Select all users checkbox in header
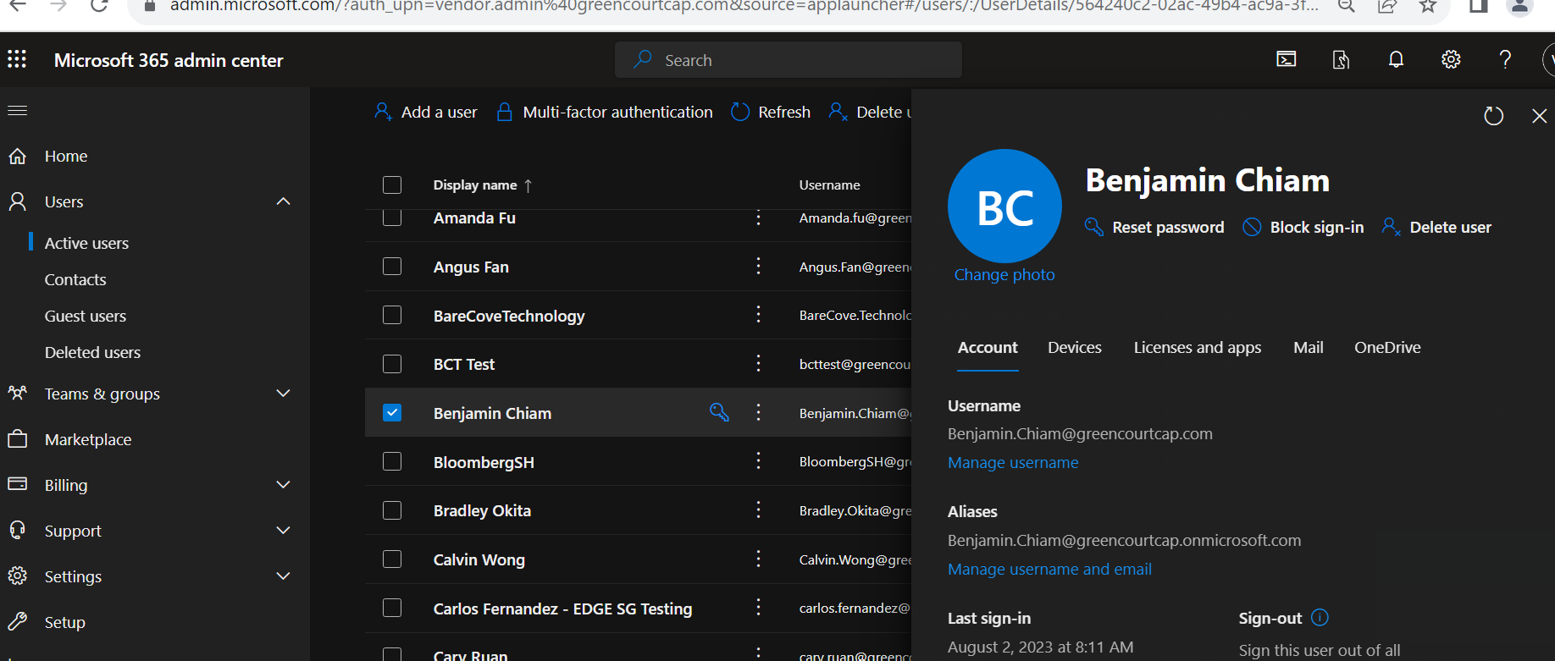 tap(392, 185)
